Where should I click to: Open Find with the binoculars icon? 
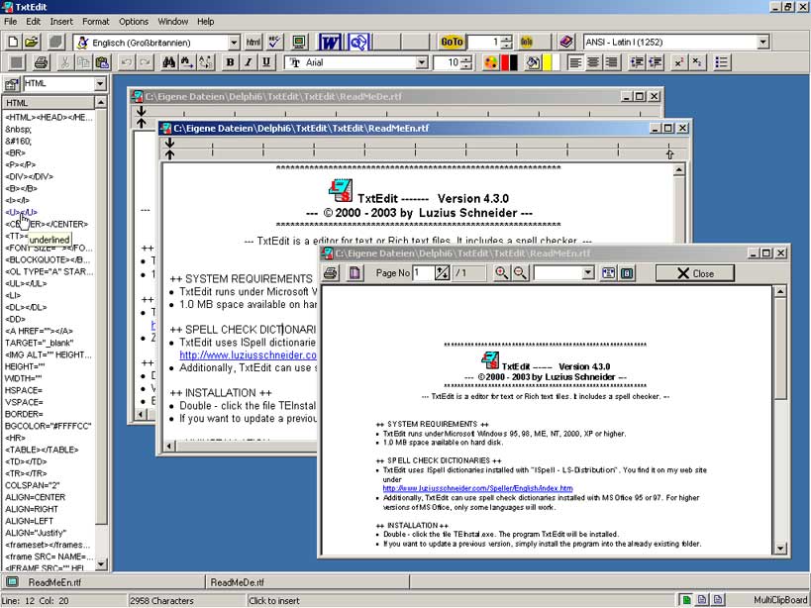point(168,63)
